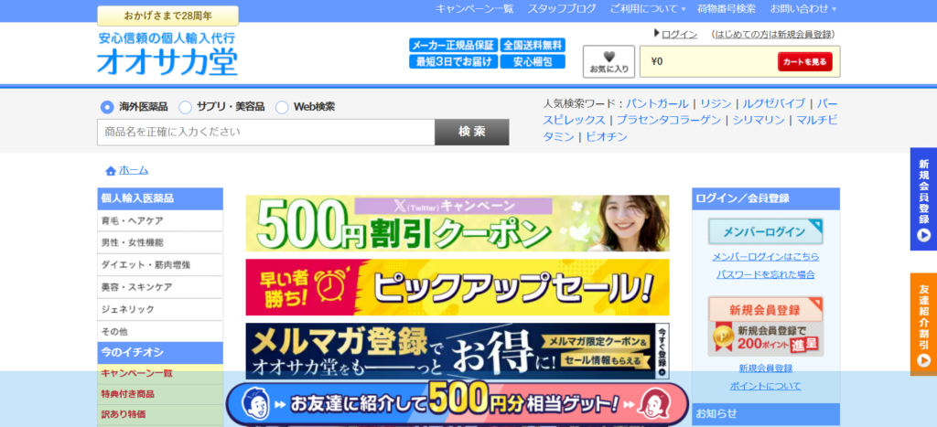937x427 pixels.
Task: Search popular word ルグゼバイブ
Action: [773, 103]
